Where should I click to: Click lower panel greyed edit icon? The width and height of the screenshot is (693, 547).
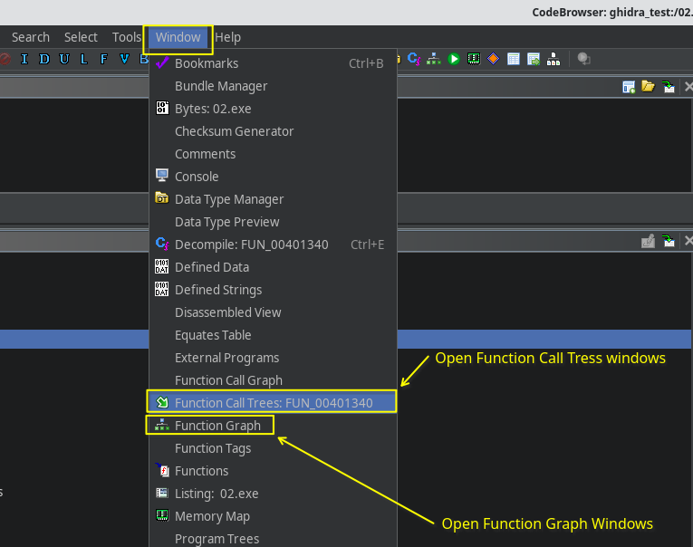648,241
